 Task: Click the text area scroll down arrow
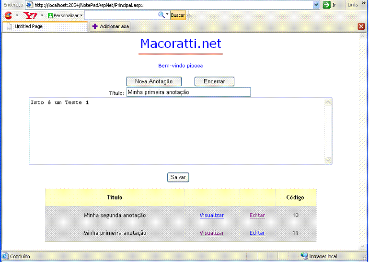click(x=328, y=160)
